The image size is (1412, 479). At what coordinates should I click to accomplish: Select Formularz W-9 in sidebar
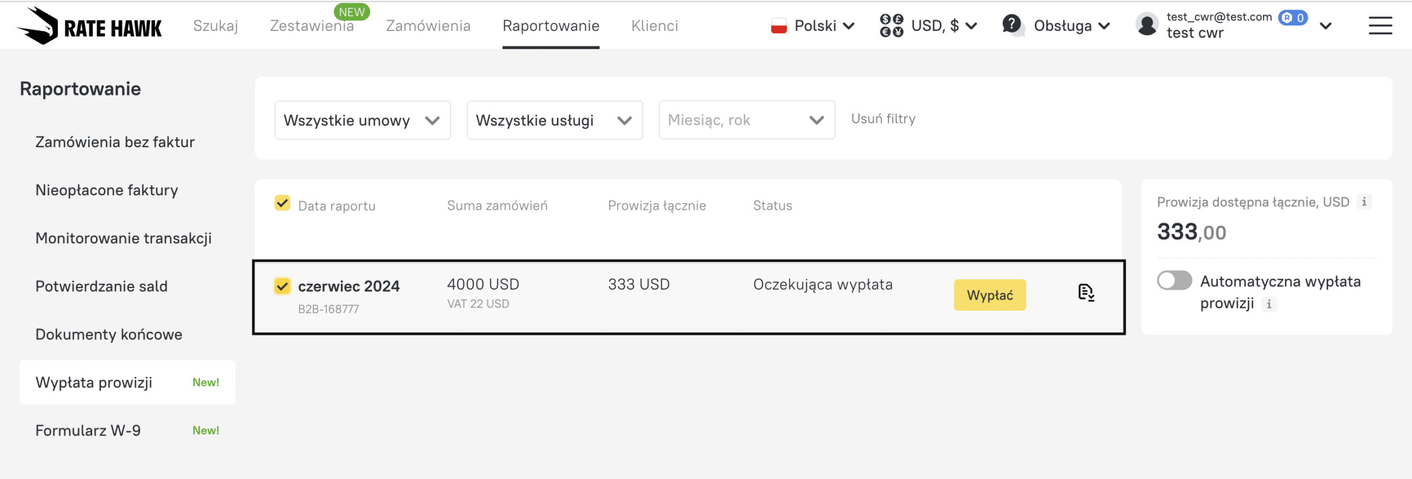coord(88,430)
